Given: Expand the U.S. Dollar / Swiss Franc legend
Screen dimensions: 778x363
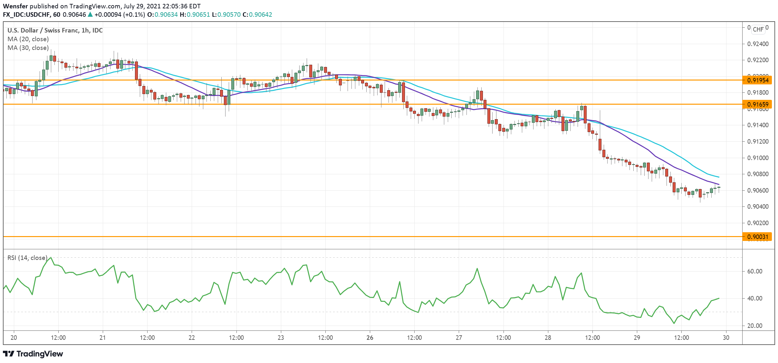Looking at the screenshot, I should pyautogui.click(x=54, y=31).
